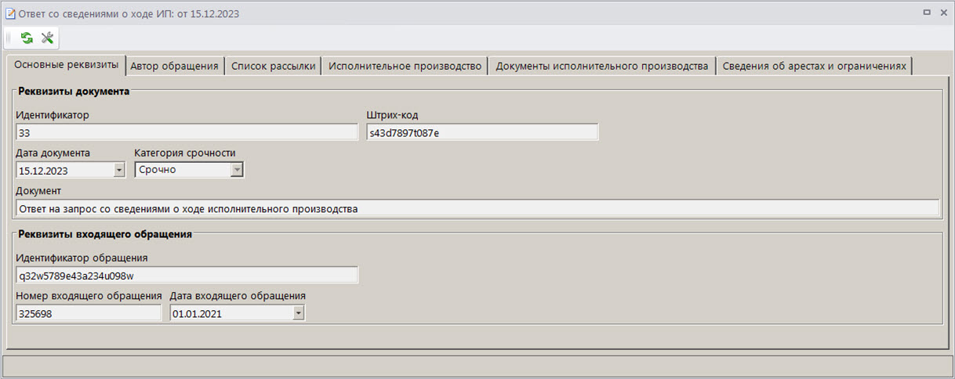Go to the Исполнительное производство tab
955x379 pixels.
point(405,66)
